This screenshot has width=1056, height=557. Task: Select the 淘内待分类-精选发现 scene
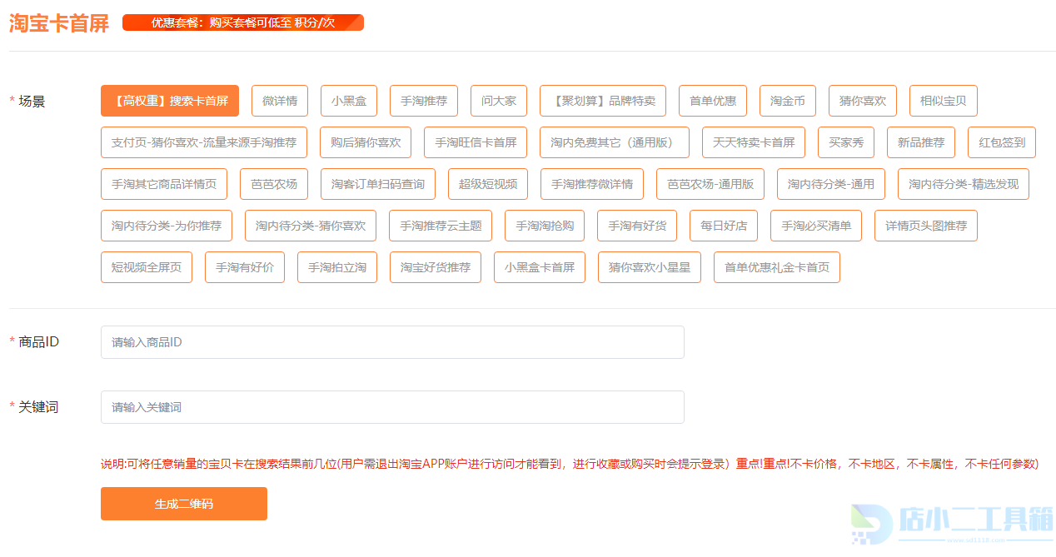964,184
